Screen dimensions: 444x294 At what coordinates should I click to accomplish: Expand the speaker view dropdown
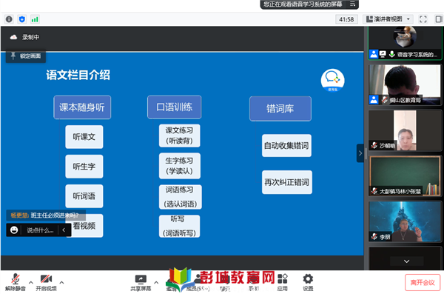[388, 19]
